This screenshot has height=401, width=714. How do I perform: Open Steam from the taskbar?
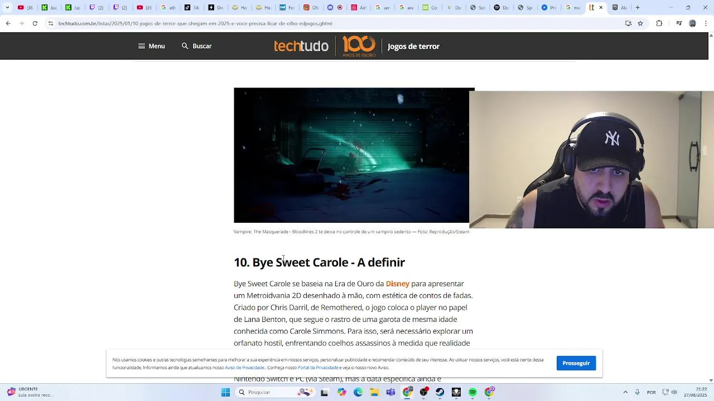click(440, 393)
